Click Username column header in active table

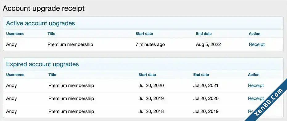tap(15, 34)
